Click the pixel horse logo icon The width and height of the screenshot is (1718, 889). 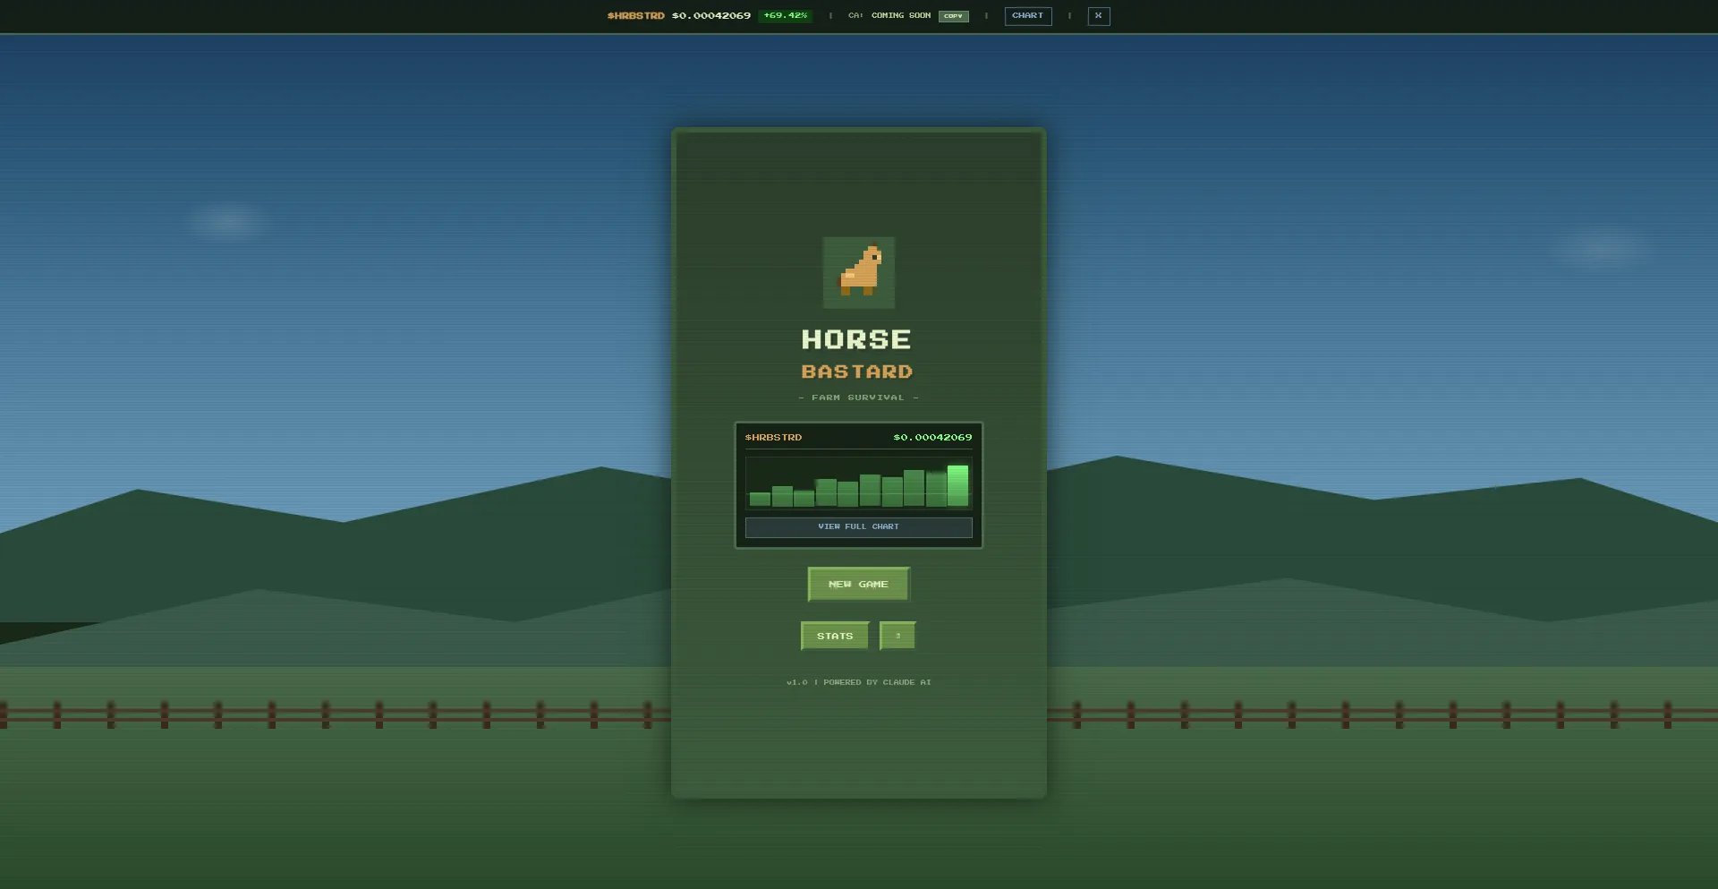pyautogui.click(x=858, y=272)
